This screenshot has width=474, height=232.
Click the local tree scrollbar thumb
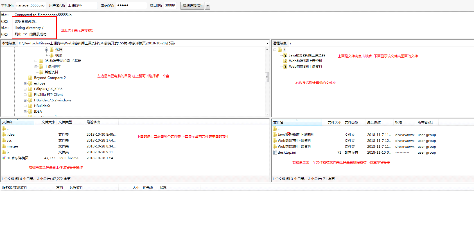[267, 77]
